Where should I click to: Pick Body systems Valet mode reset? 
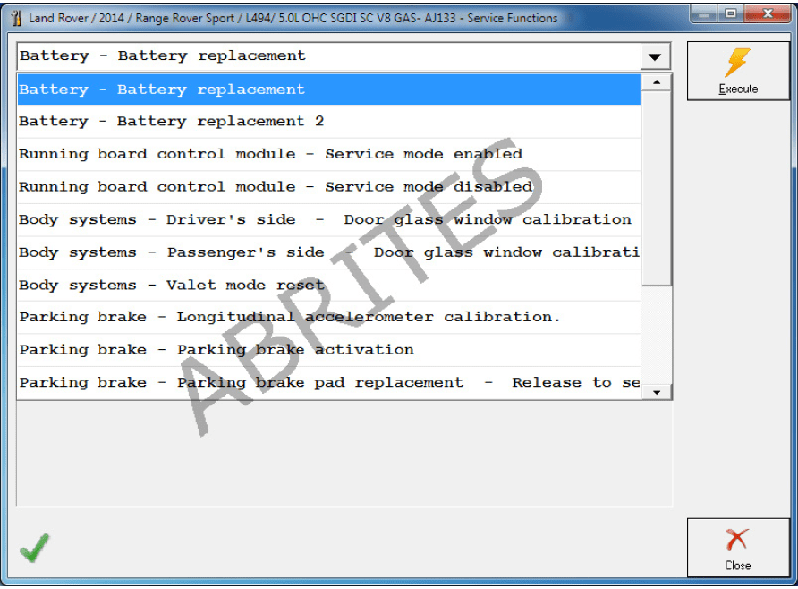(x=327, y=285)
